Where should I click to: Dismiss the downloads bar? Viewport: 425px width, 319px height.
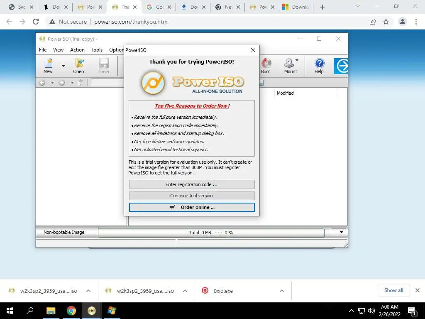tap(418, 290)
